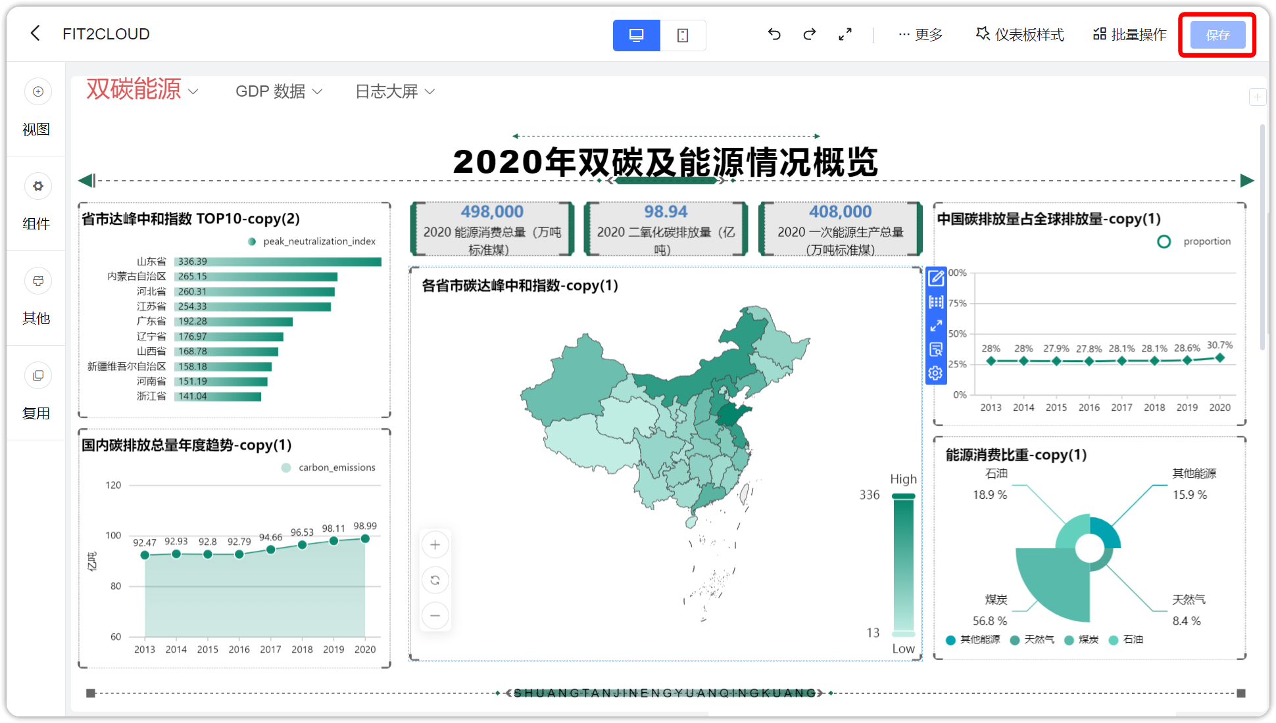Toggle the proportion legend item
The width and height of the screenshot is (1276, 723).
(1194, 241)
